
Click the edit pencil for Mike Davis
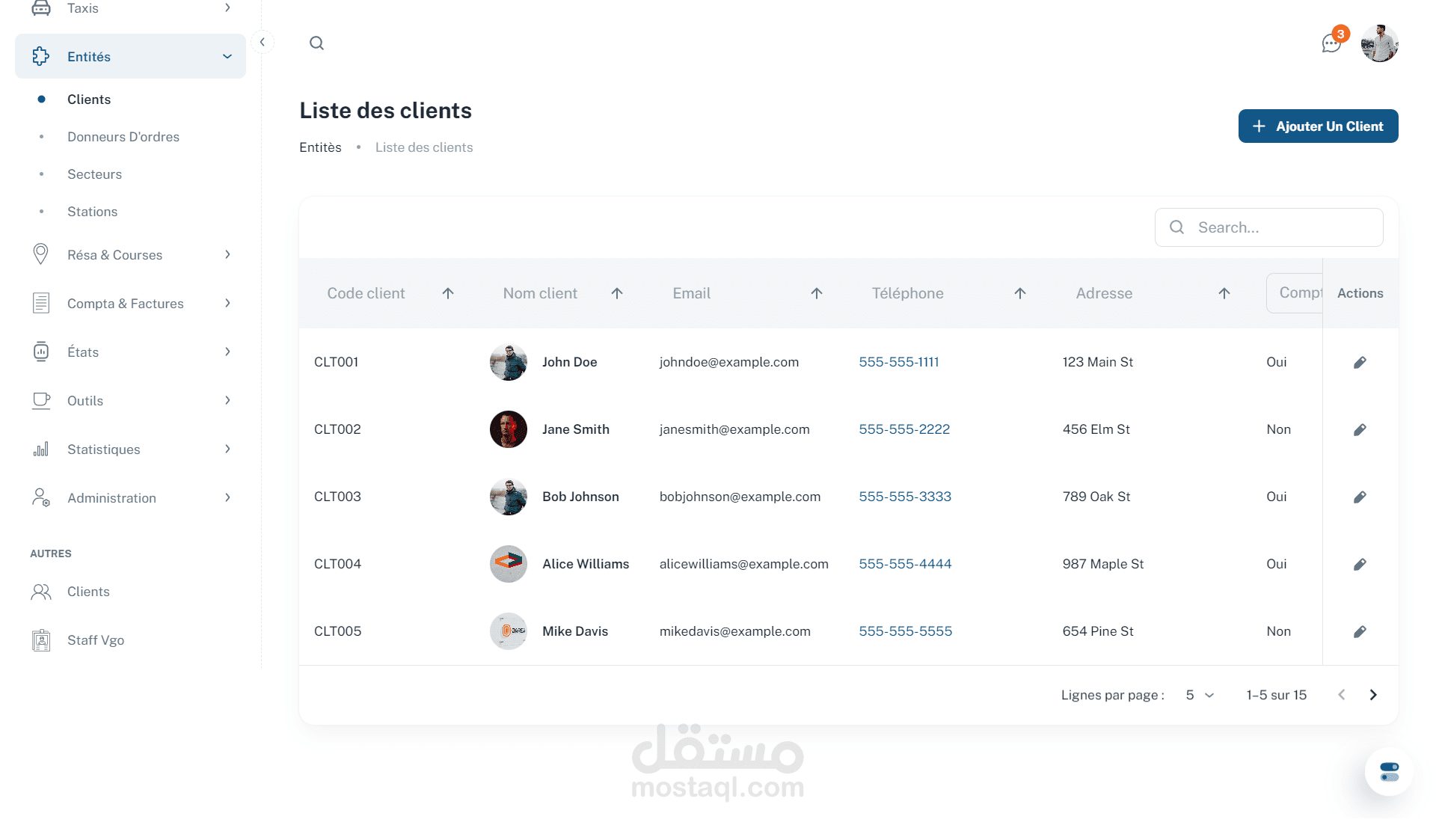(1360, 631)
